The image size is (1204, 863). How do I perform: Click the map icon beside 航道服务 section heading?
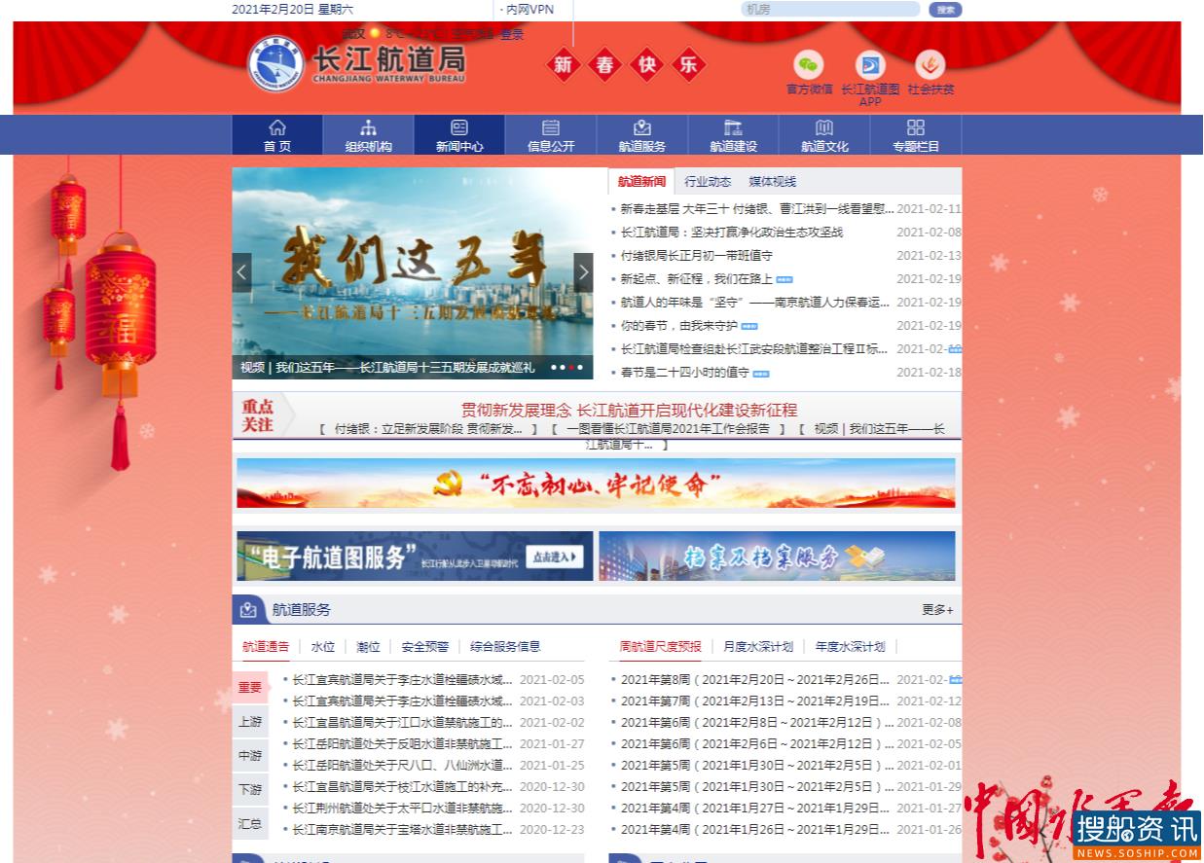[247, 610]
